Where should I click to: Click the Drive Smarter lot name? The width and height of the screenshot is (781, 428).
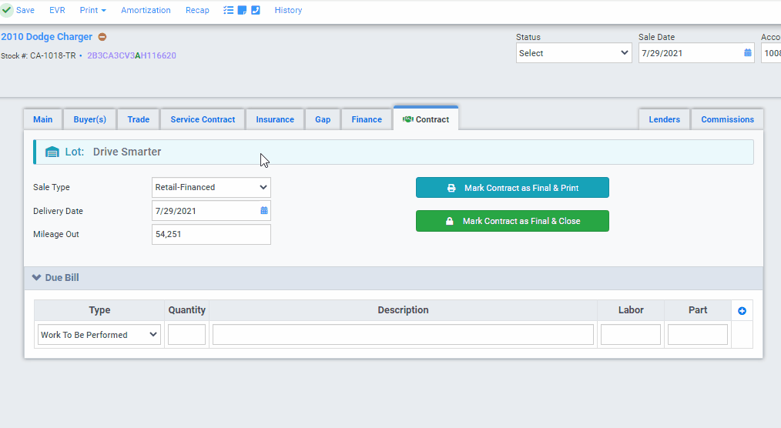pyautogui.click(x=127, y=152)
